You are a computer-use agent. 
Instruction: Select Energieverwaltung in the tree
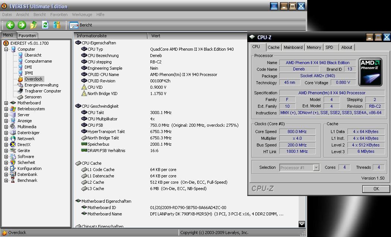click(41, 85)
